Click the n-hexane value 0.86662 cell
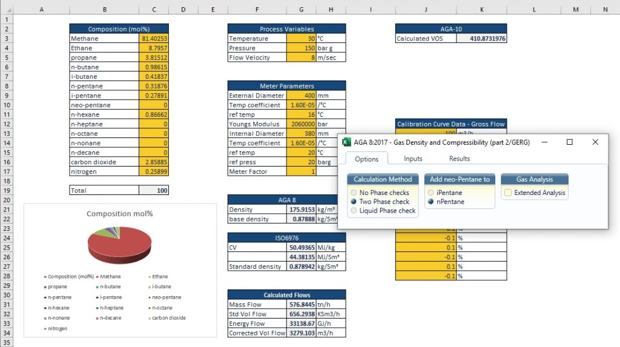 (154, 114)
